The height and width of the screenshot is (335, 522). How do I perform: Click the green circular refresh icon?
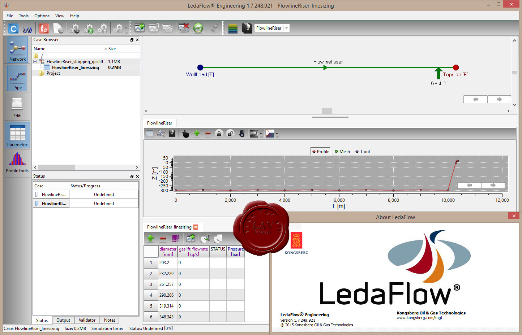pyautogui.click(x=198, y=28)
